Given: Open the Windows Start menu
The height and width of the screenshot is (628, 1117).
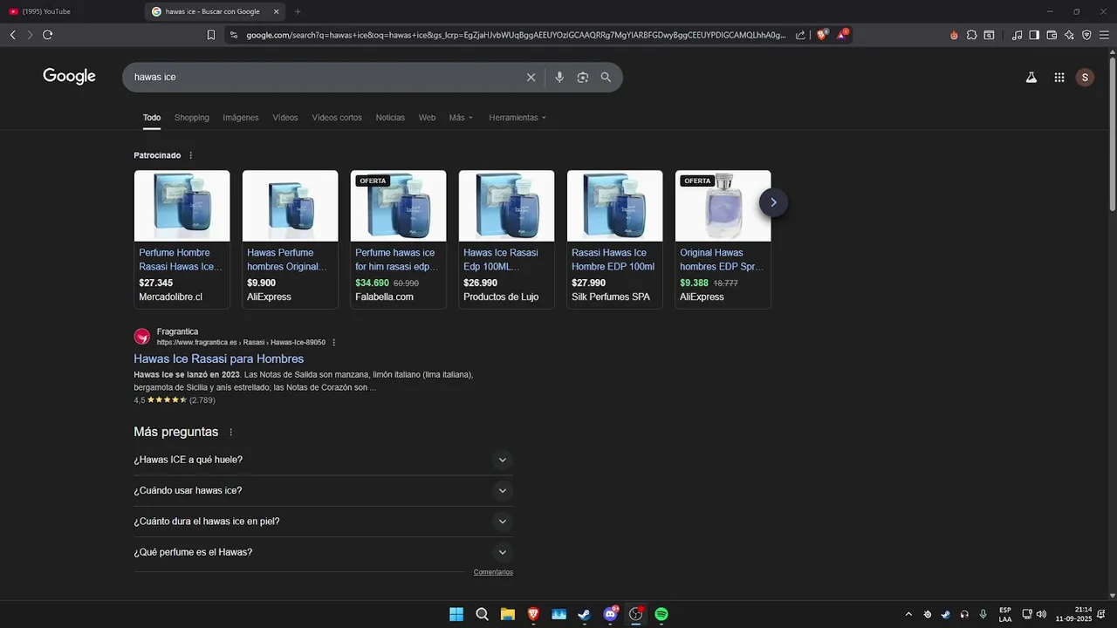Looking at the screenshot, I should (456, 614).
